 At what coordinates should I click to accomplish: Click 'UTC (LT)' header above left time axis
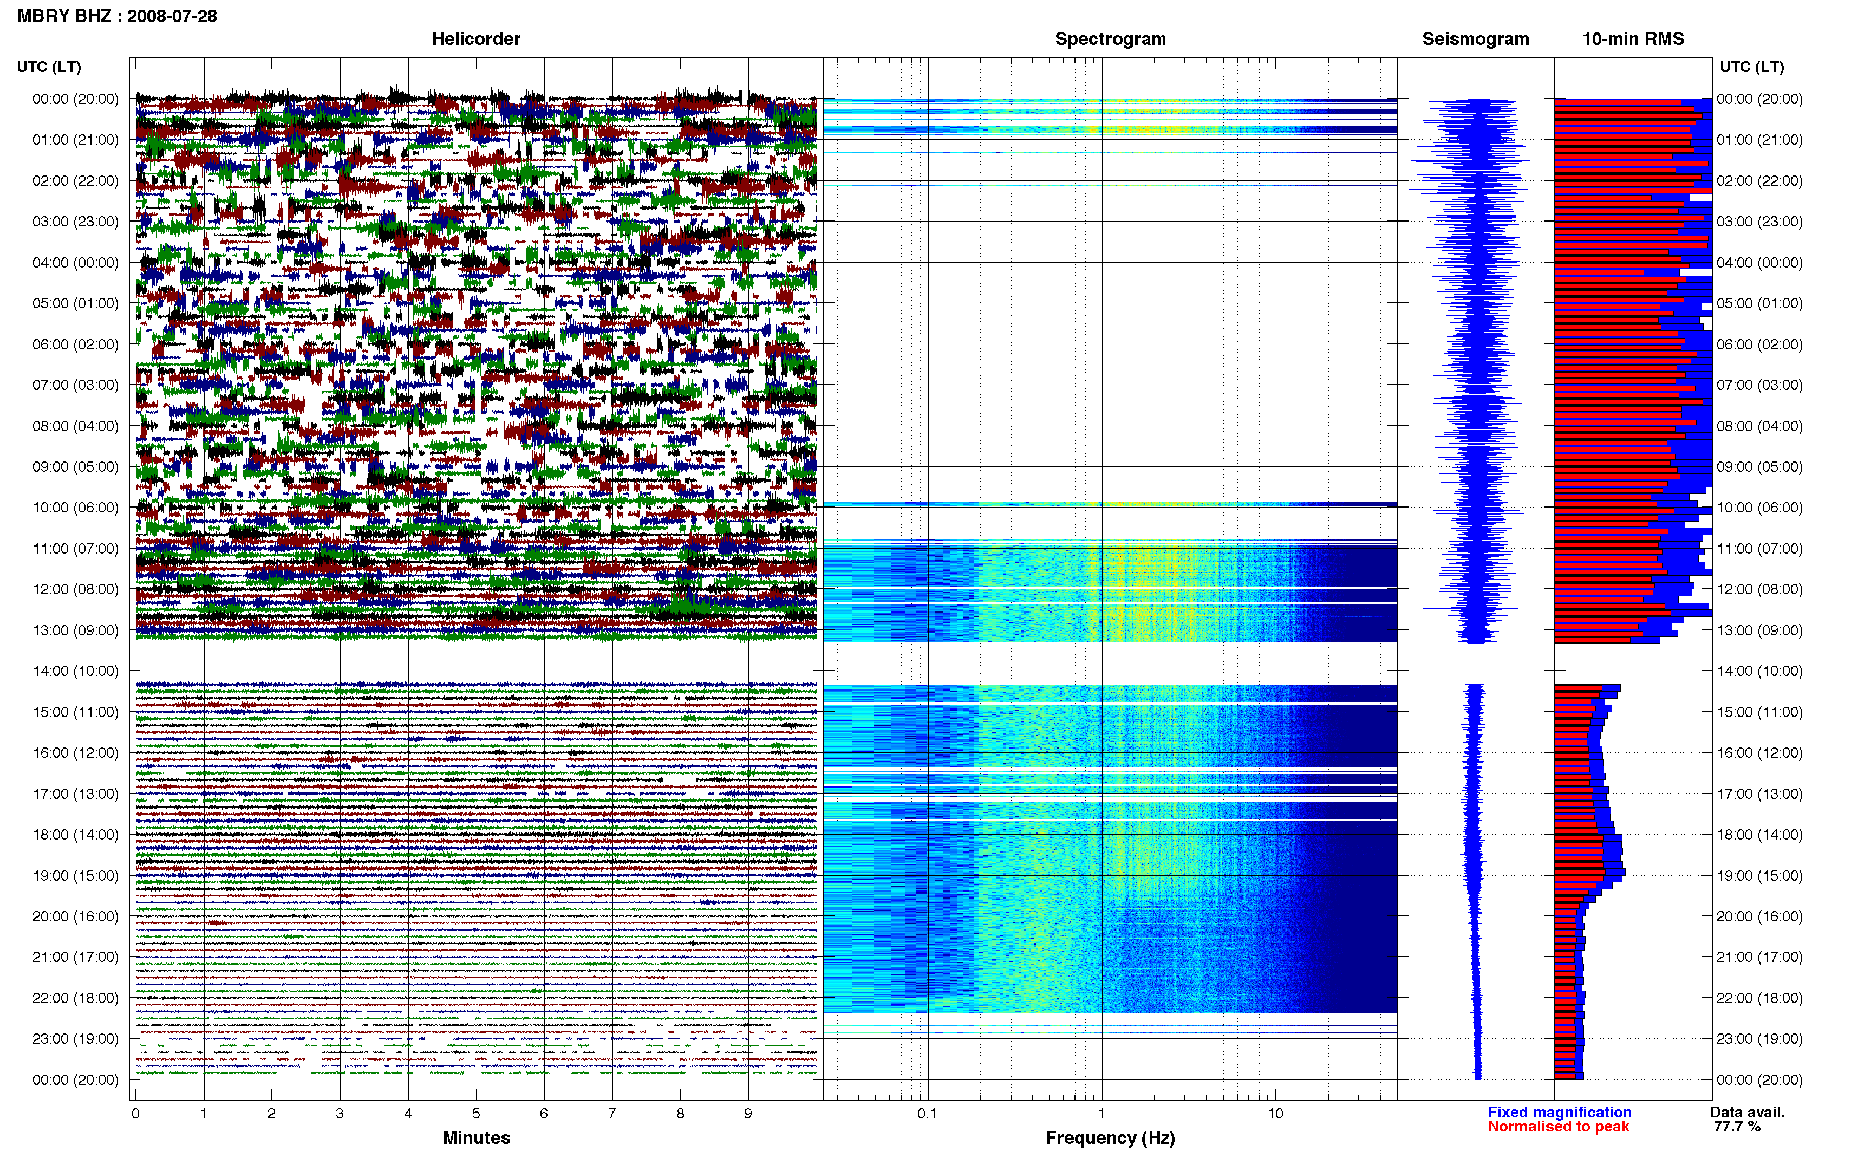coord(49,67)
